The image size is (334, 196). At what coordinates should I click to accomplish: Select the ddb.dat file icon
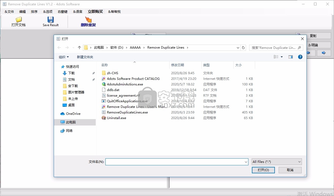coord(104,90)
